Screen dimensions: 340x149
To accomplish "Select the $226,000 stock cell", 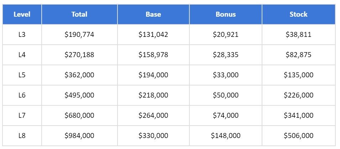I will 298,95.
